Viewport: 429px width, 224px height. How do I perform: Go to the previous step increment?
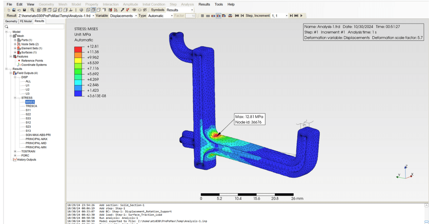242,16
